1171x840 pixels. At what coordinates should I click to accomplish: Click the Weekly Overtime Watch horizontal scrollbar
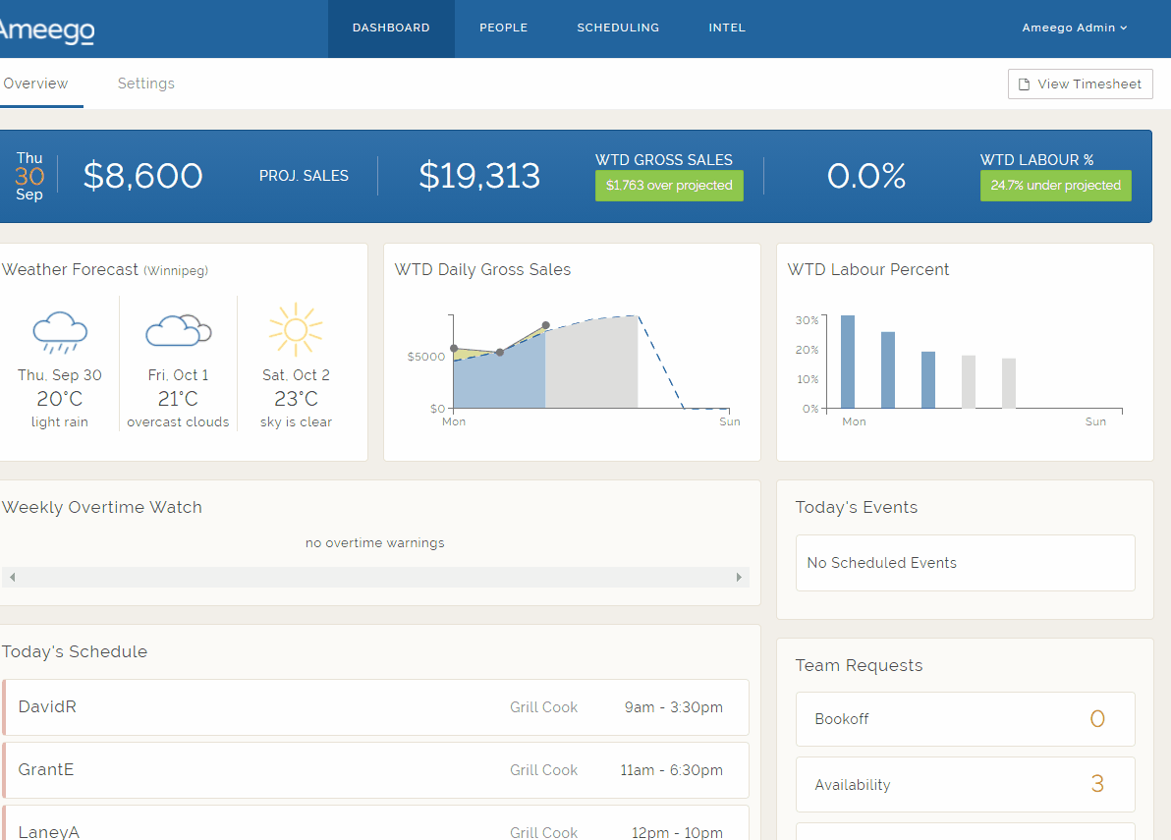[x=375, y=578]
